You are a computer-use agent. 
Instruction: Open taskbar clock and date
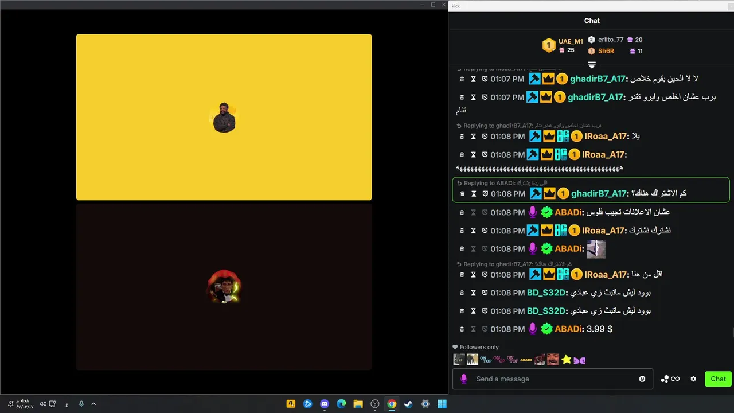(x=24, y=404)
